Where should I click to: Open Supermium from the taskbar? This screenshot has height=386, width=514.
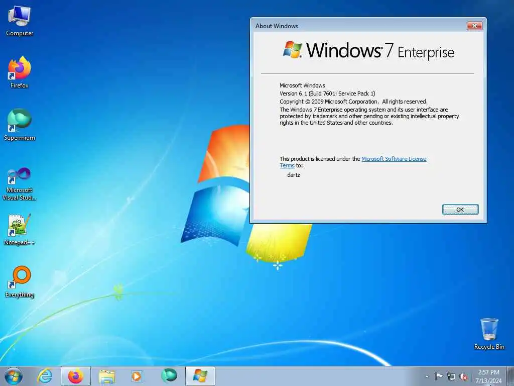[169, 376]
